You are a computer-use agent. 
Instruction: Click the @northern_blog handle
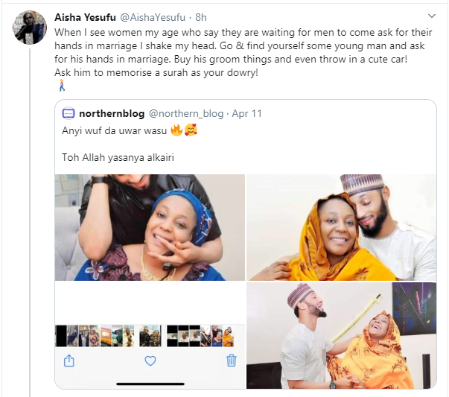[x=186, y=114]
